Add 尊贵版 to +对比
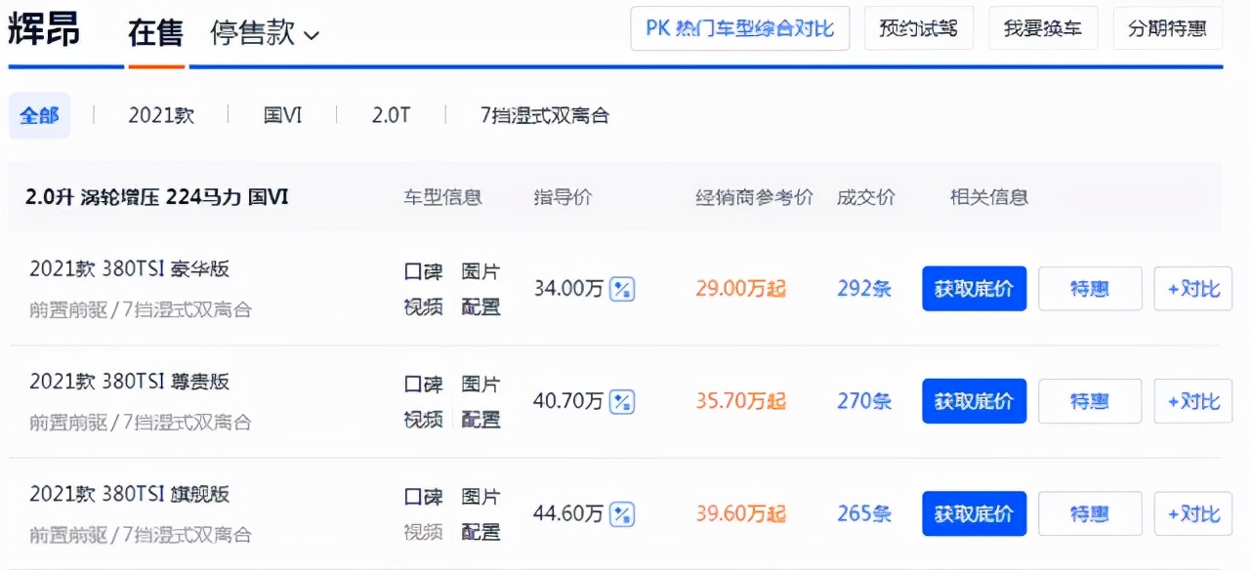This screenshot has width=1250, height=570. (1192, 401)
